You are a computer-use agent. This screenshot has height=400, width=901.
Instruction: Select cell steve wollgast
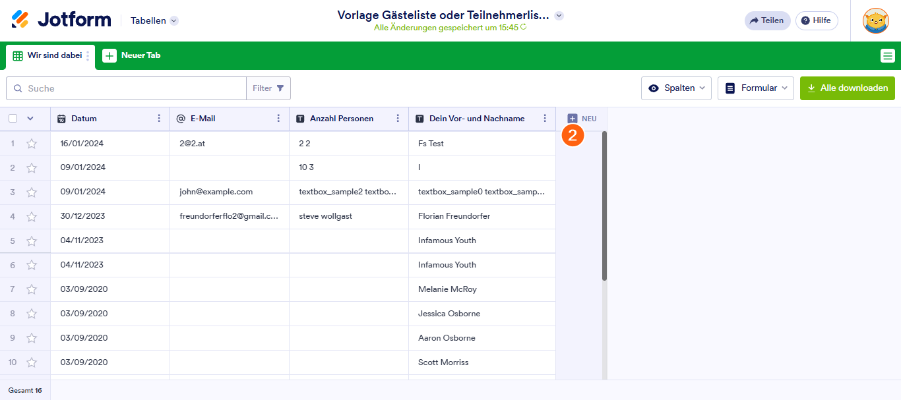[x=349, y=217]
